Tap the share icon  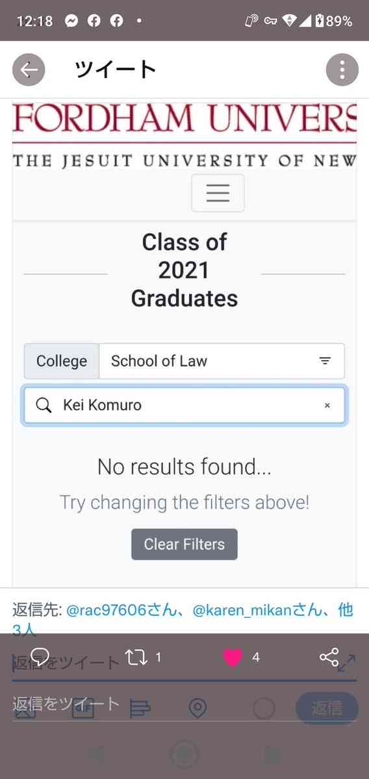coord(329,658)
